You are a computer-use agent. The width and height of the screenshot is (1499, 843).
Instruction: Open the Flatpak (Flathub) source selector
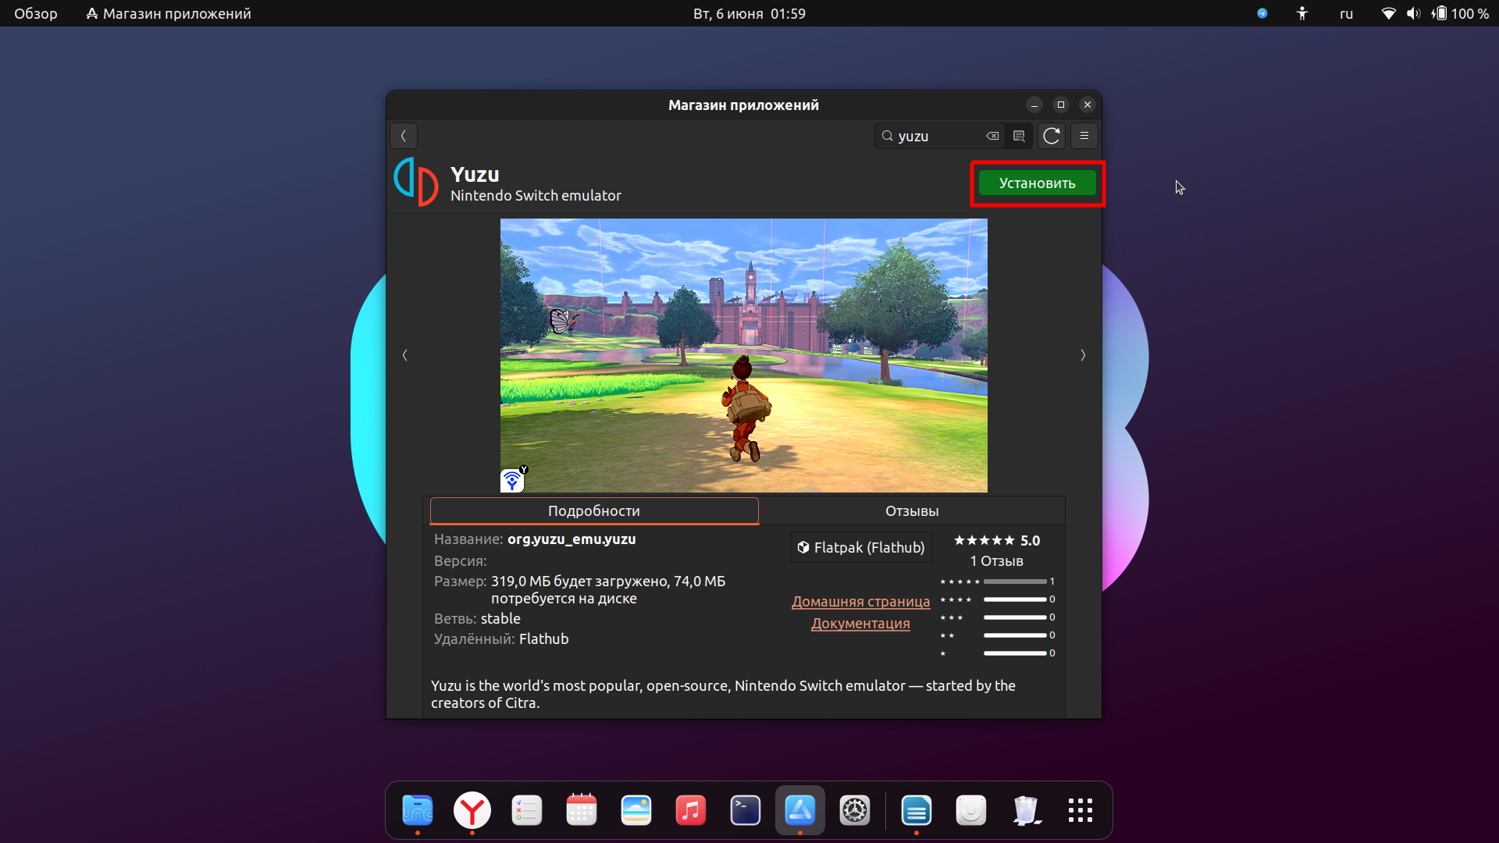tap(860, 547)
